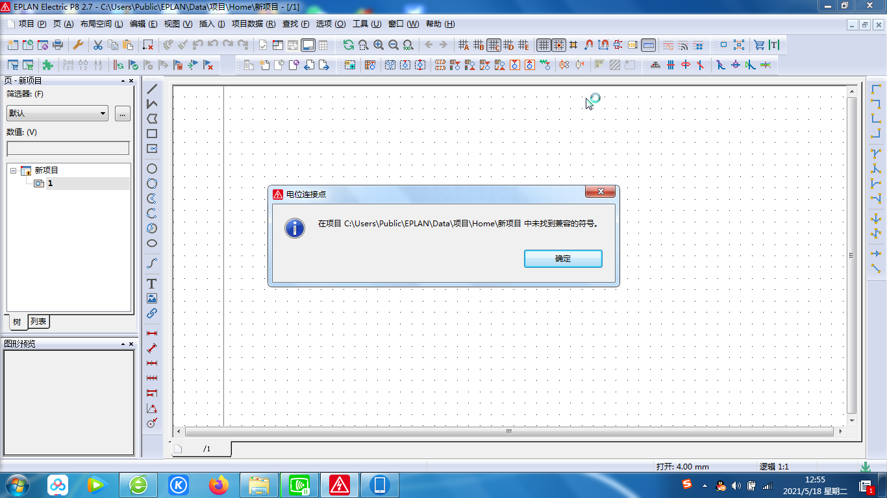Toggle the snap to grid button

pyautogui.click(x=558, y=45)
